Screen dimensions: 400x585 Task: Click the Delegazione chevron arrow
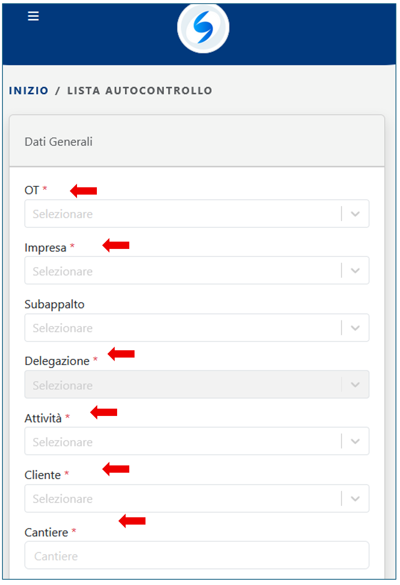point(355,385)
